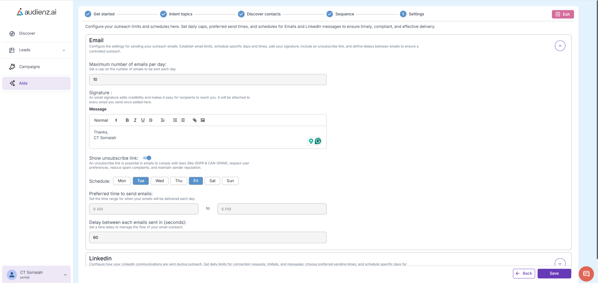The image size is (598, 283).
Task: Insert a numbered list in signature
Action: point(175,120)
